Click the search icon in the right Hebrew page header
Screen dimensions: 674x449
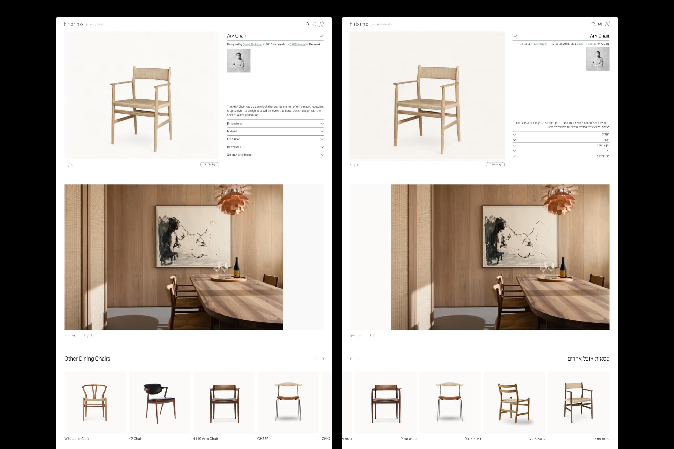593,24
